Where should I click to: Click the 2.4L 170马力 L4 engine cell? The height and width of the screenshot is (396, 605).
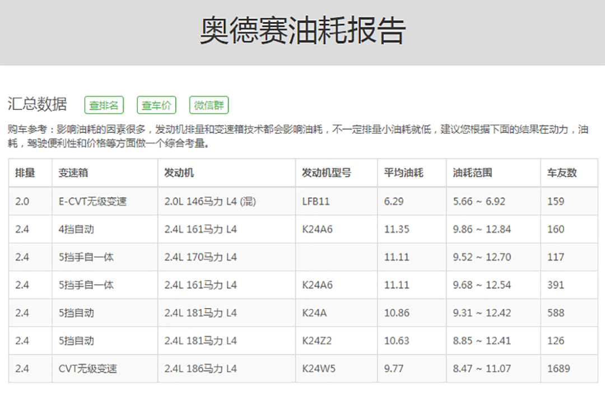click(201, 257)
